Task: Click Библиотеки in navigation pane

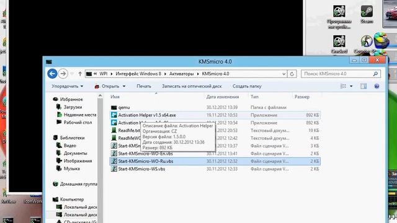Action: 72,138
